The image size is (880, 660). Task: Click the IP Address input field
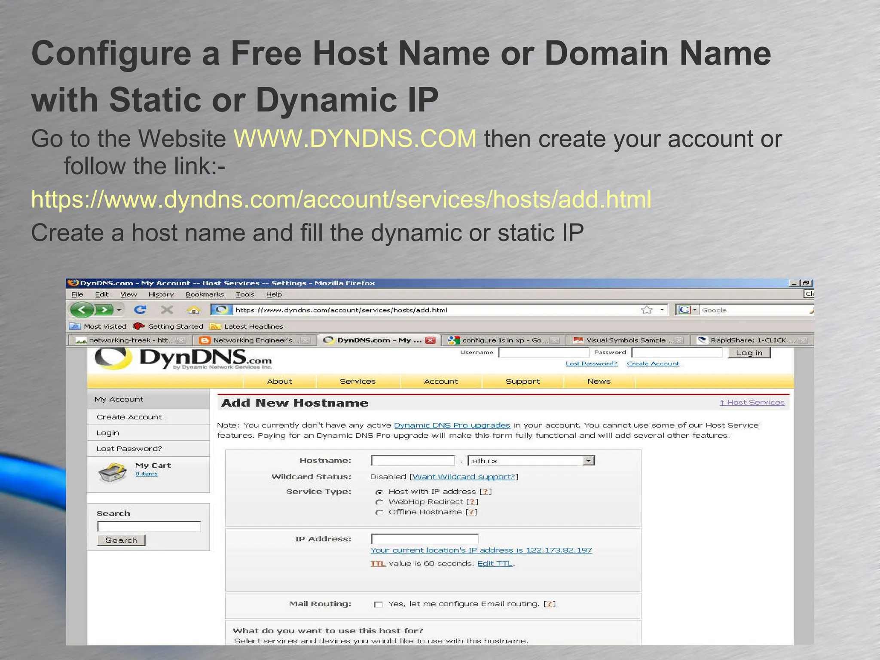click(425, 539)
